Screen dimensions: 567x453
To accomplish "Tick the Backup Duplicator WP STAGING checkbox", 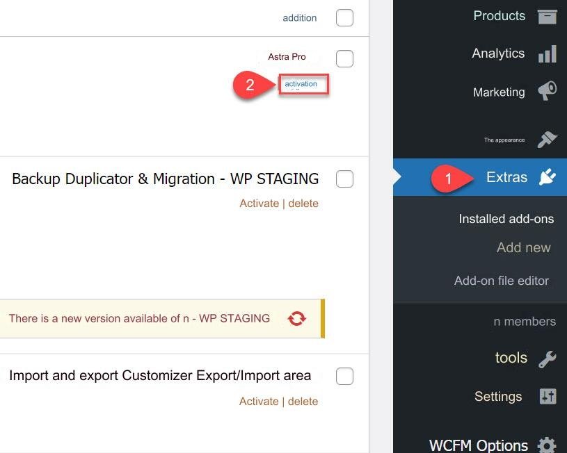I will (x=344, y=179).
